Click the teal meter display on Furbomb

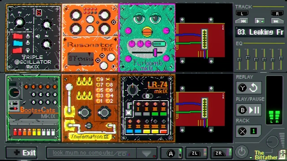159,44
